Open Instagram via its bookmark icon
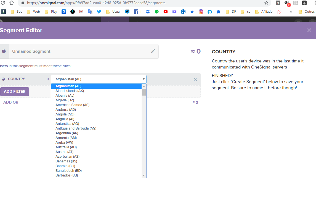This screenshot has height=203, width=316. point(201,11)
